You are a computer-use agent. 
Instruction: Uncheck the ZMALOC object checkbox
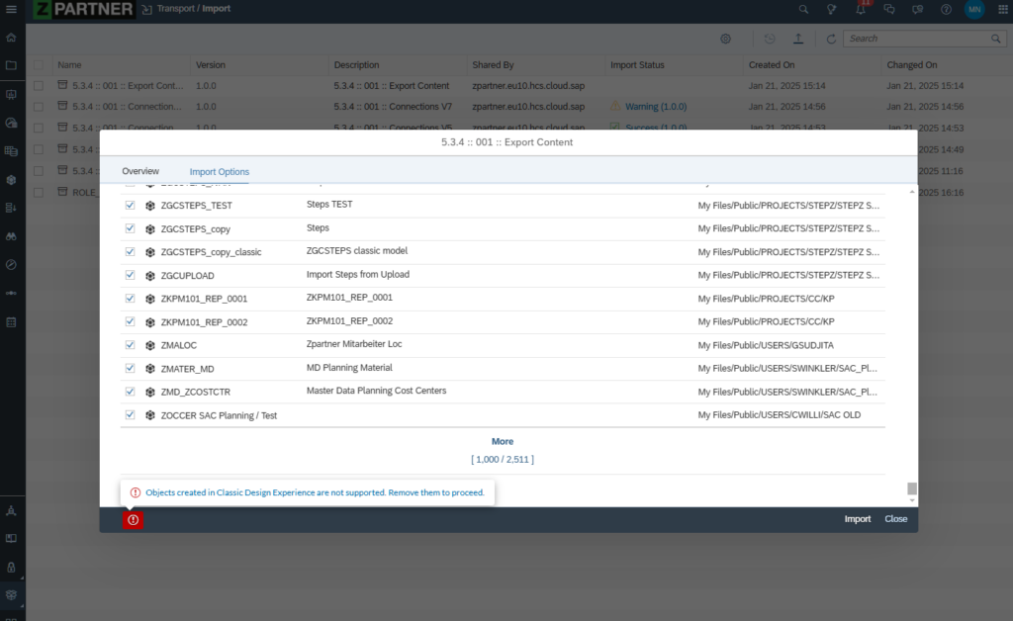point(130,345)
